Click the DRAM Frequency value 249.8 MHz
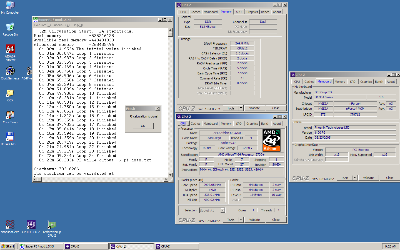Image resolution: width=400 pixels, height=250 pixels. (x=242, y=44)
